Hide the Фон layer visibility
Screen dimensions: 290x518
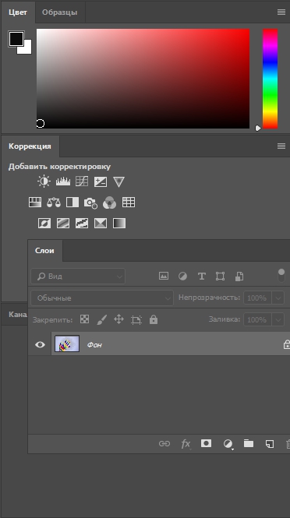[x=40, y=344]
